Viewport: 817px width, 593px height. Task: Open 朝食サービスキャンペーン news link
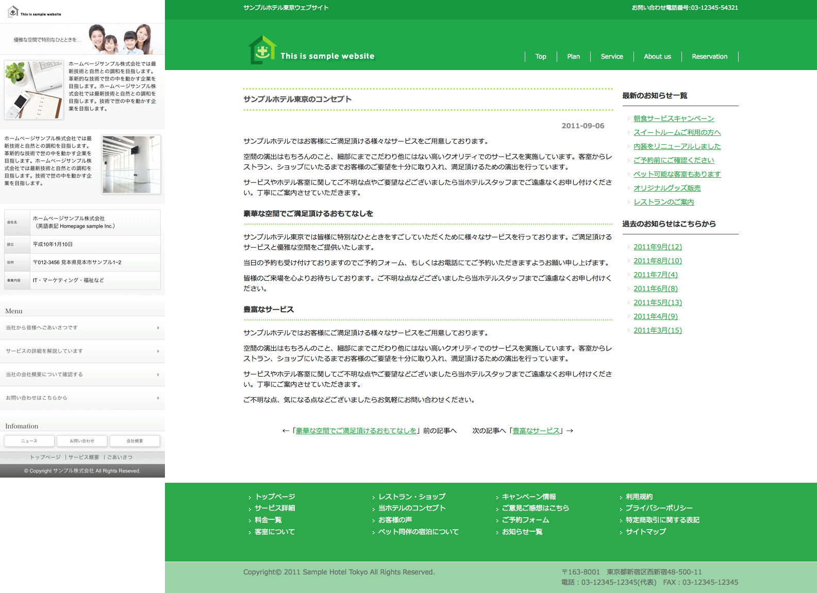click(674, 118)
